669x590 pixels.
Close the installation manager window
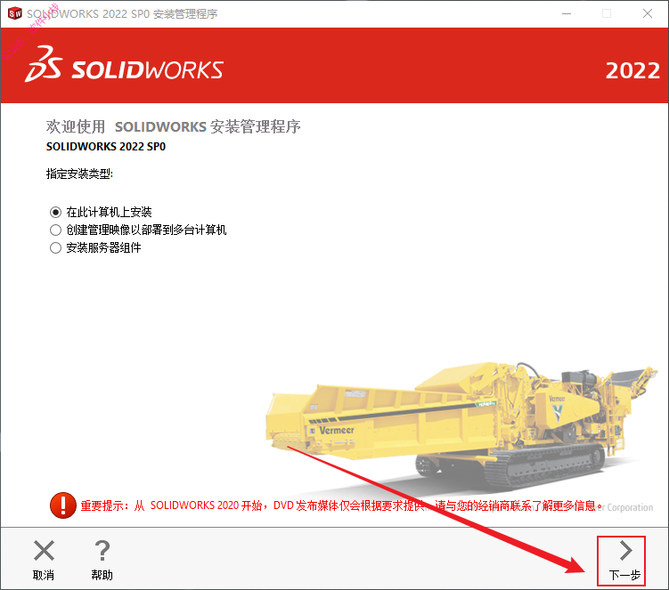(648, 13)
